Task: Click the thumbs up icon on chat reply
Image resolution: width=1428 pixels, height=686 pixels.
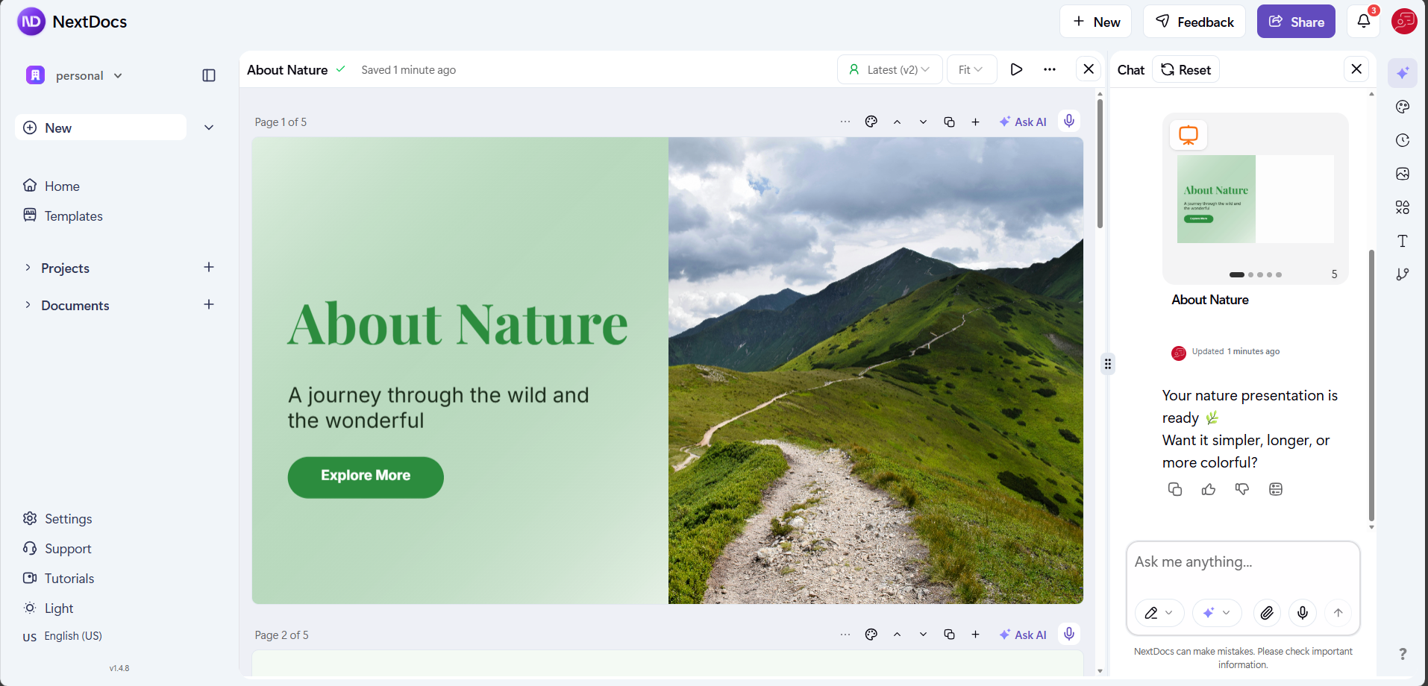Action: [1209, 489]
